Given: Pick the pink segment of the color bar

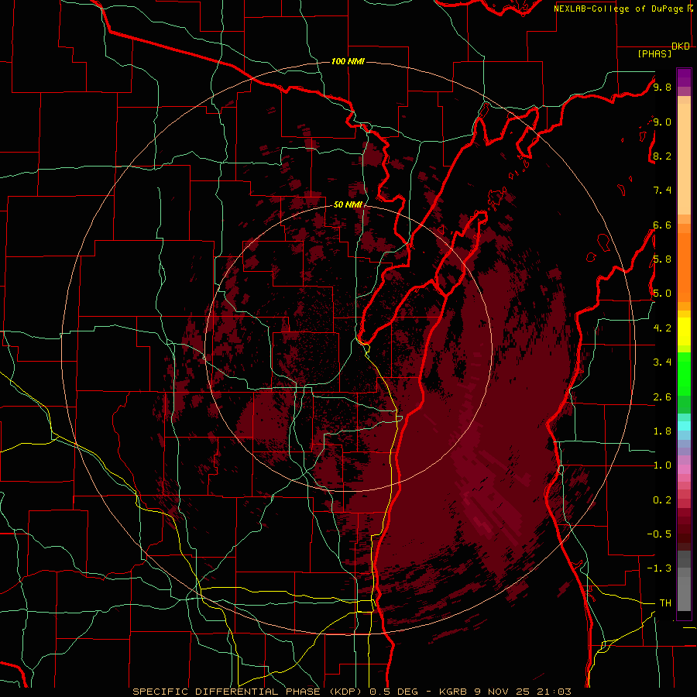Looking at the screenshot, I should (x=684, y=469).
